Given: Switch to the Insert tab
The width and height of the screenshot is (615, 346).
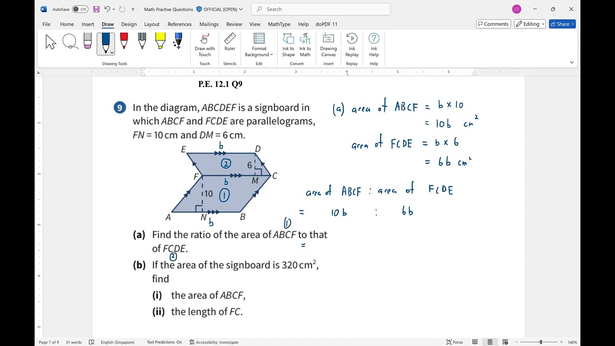Looking at the screenshot, I should click(88, 24).
